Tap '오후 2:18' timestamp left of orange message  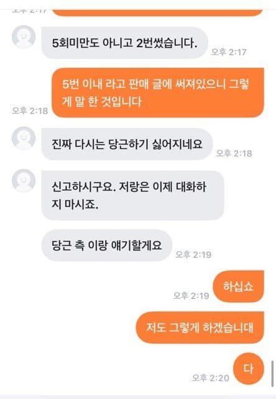30,110
